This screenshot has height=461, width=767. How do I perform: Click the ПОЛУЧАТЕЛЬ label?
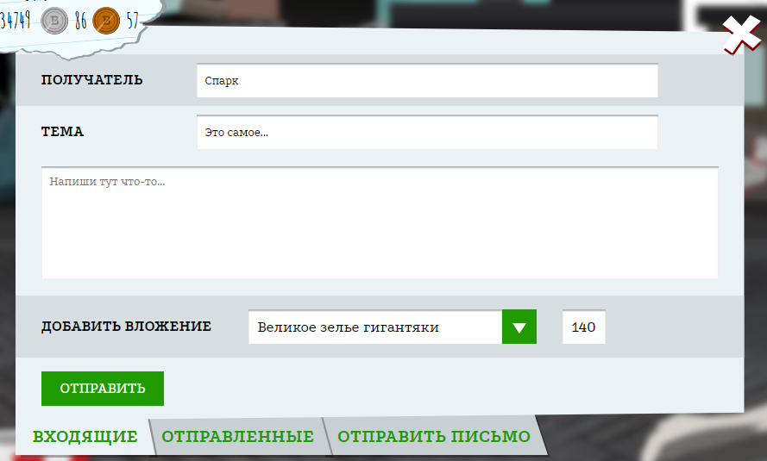tap(92, 80)
